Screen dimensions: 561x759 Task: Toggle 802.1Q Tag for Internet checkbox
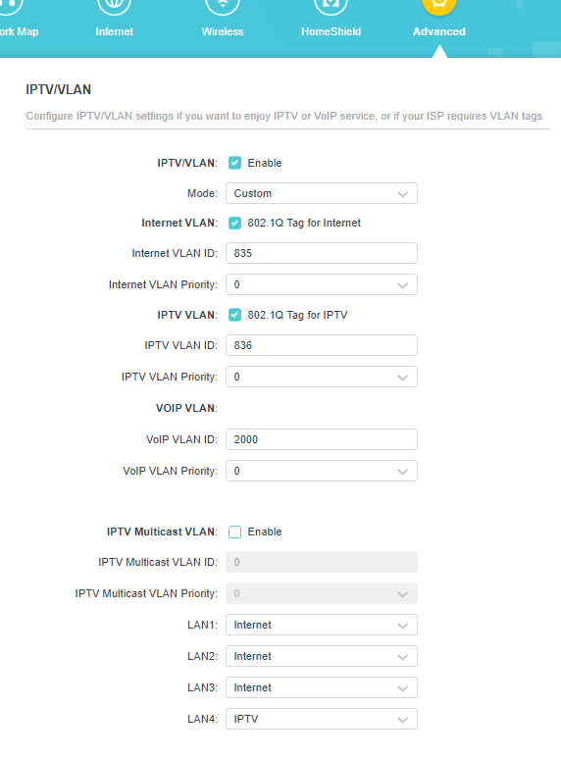(234, 224)
